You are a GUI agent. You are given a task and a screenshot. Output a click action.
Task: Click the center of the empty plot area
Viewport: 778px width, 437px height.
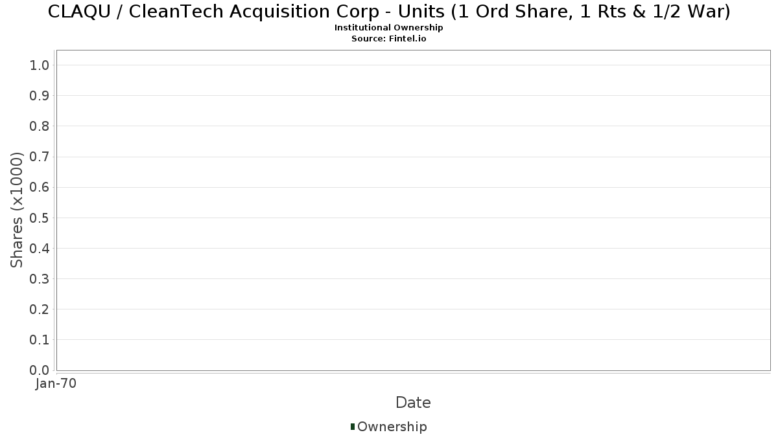coord(413,210)
